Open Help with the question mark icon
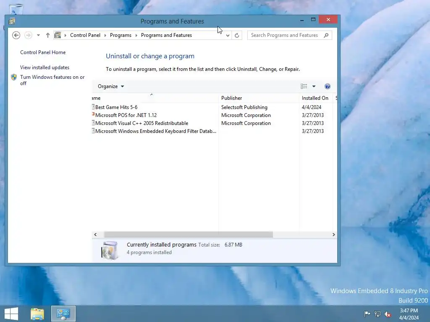Image resolution: width=430 pixels, height=322 pixels. [x=328, y=86]
